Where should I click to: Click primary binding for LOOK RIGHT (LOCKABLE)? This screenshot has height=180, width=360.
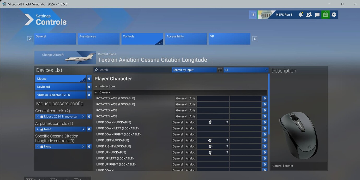pos(213,146)
